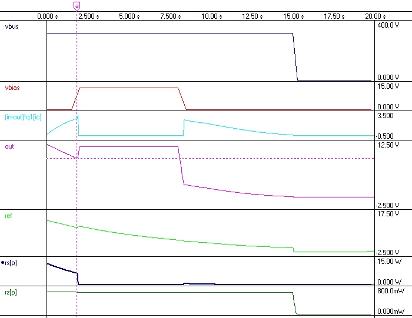Click the -2.500 V lower scale of out
This screenshot has height=318, width=412.
(387, 206)
